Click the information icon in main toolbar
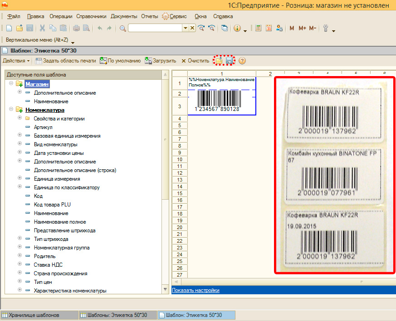Viewport: 396px width, 321px height. pyautogui.click(x=237, y=28)
